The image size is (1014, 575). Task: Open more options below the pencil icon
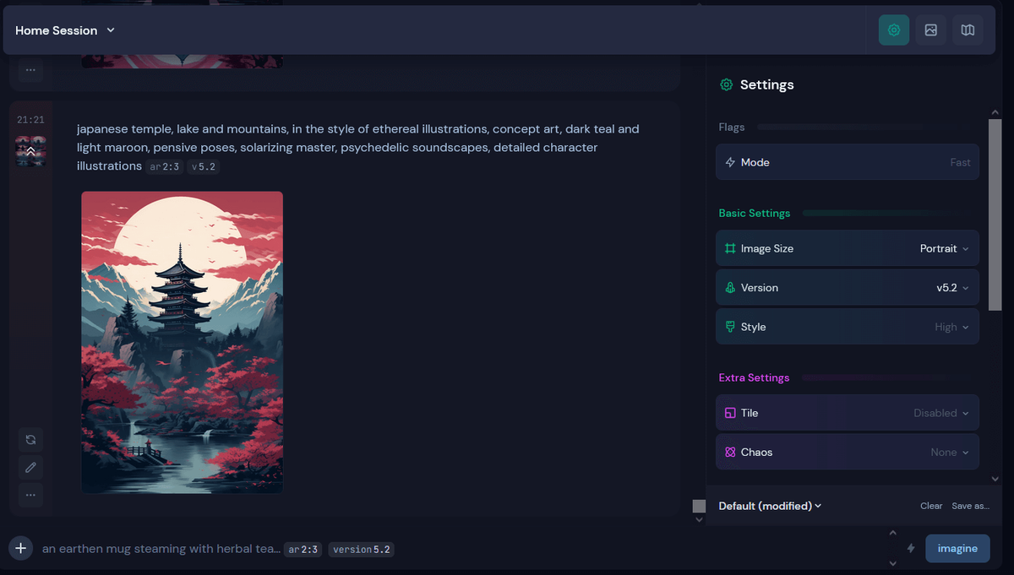30,494
